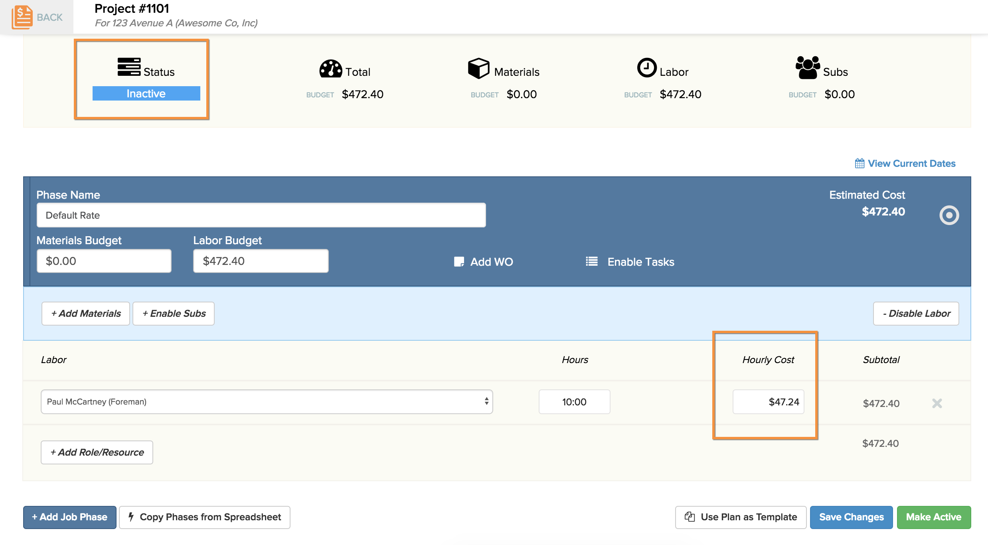Click the Total gauge icon
The height and width of the screenshot is (545, 988).
point(331,68)
